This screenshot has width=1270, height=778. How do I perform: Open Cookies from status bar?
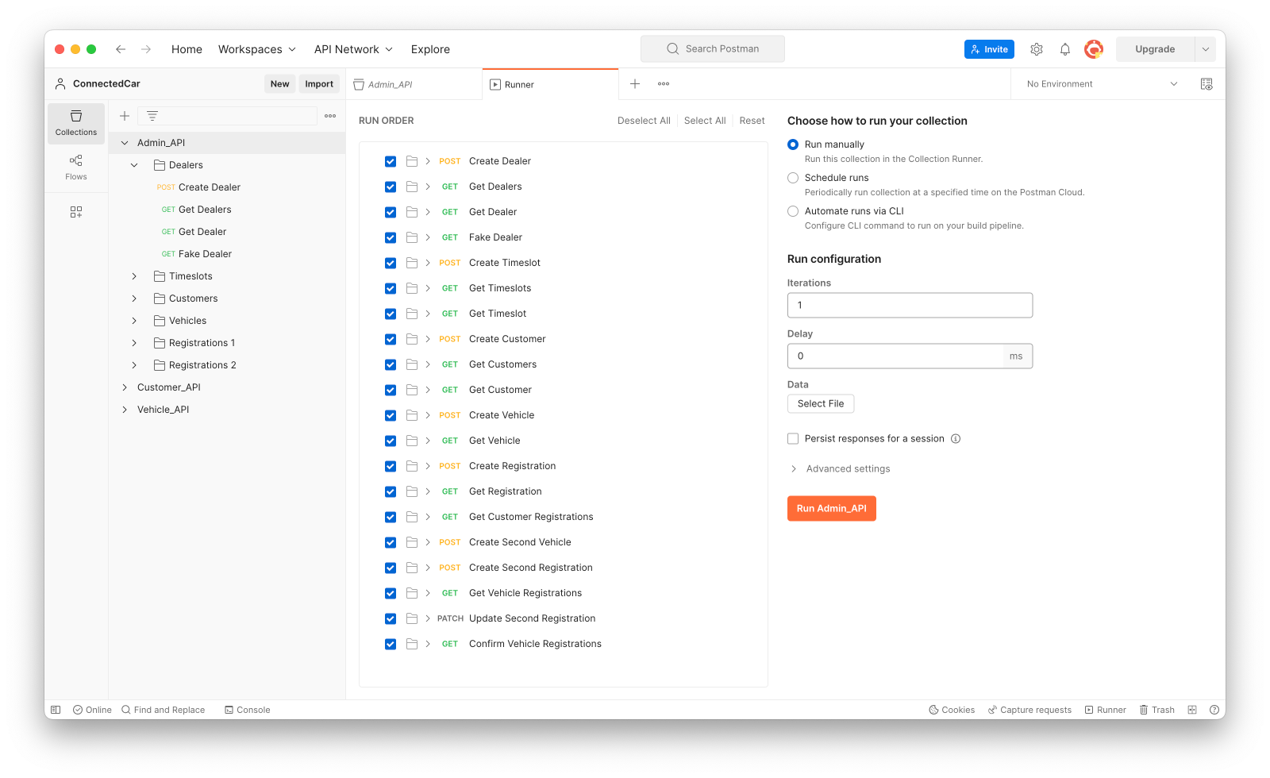coord(952,710)
